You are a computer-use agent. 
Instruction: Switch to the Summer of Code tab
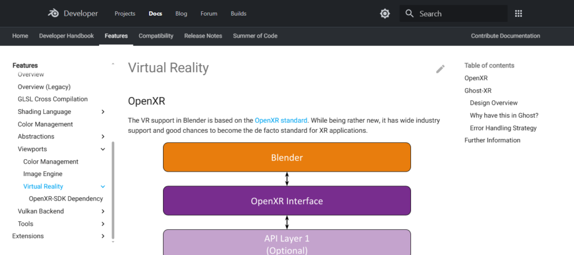[255, 36]
